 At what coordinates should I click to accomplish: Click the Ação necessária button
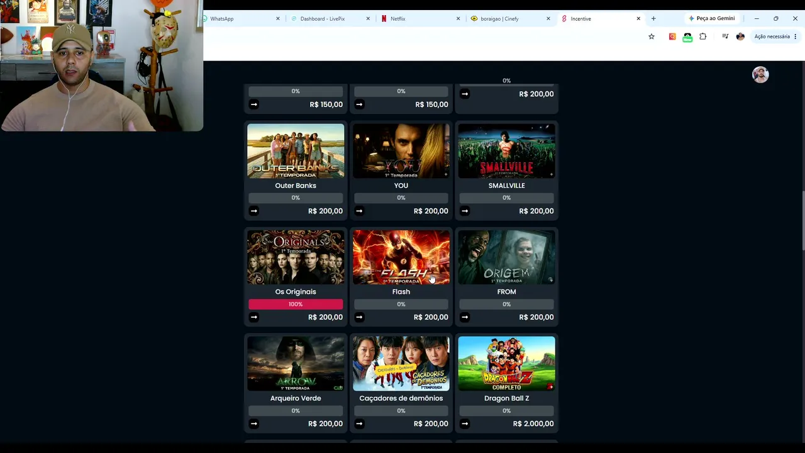pyautogui.click(x=776, y=36)
